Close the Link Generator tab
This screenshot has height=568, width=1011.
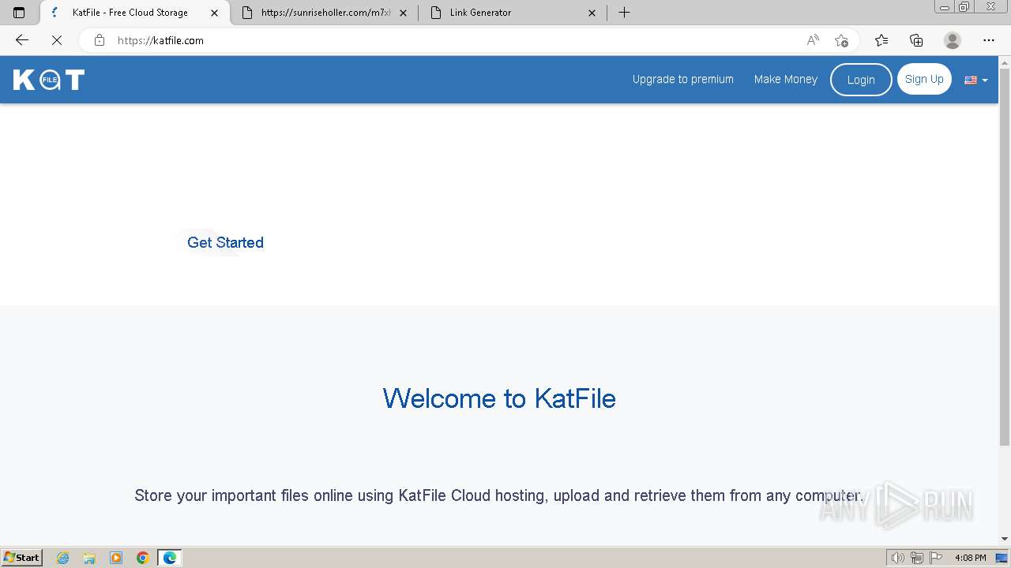pos(592,13)
